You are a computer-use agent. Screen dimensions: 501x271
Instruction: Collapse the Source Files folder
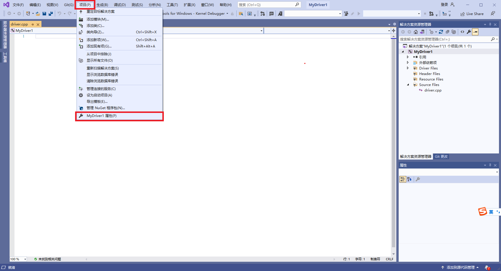[408, 85]
